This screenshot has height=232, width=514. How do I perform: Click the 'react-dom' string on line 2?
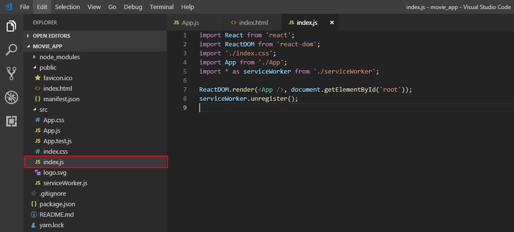[x=297, y=44]
